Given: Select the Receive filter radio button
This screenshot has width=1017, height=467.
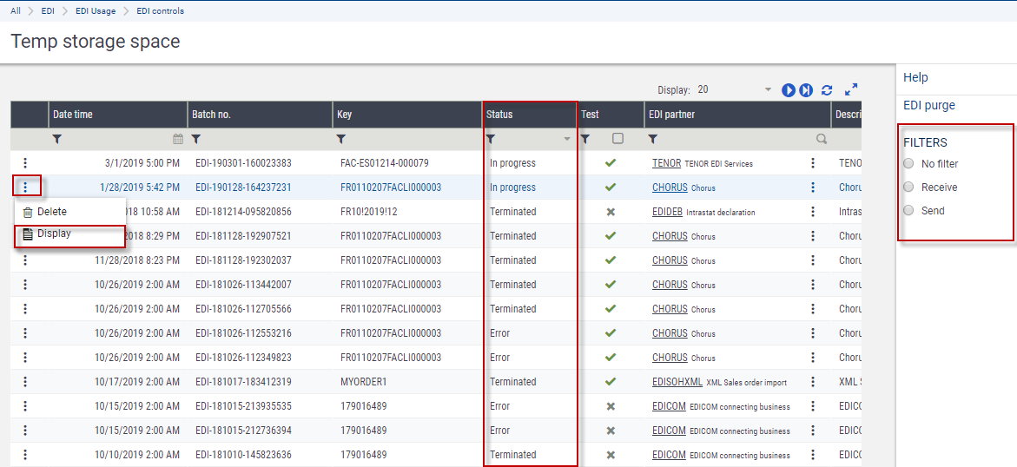Looking at the screenshot, I should (908, 187).
